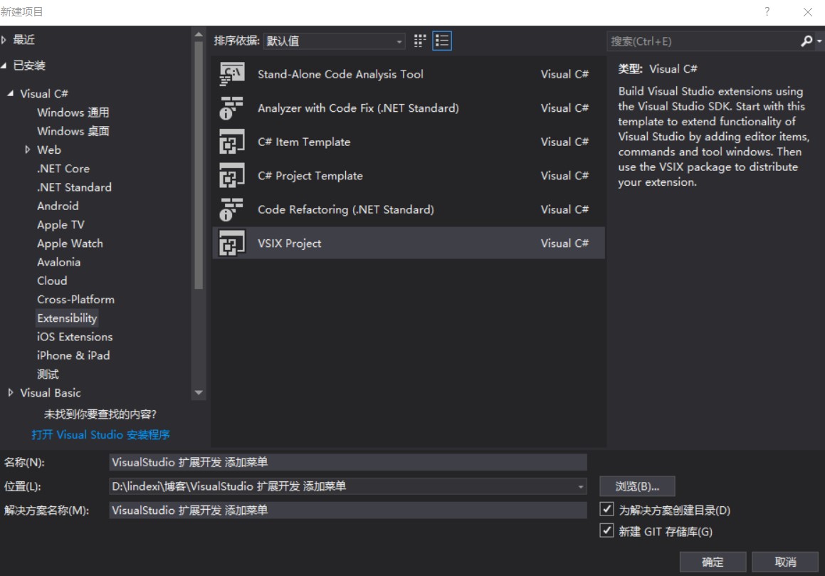Click the C# Item Template icon
The width and height of the screenshot is (825, 576).
click(x=231, y=142)
